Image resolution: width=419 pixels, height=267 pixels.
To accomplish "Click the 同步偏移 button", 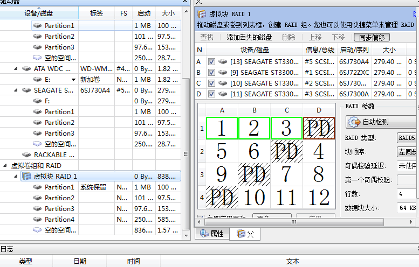I will pos(372,37).
